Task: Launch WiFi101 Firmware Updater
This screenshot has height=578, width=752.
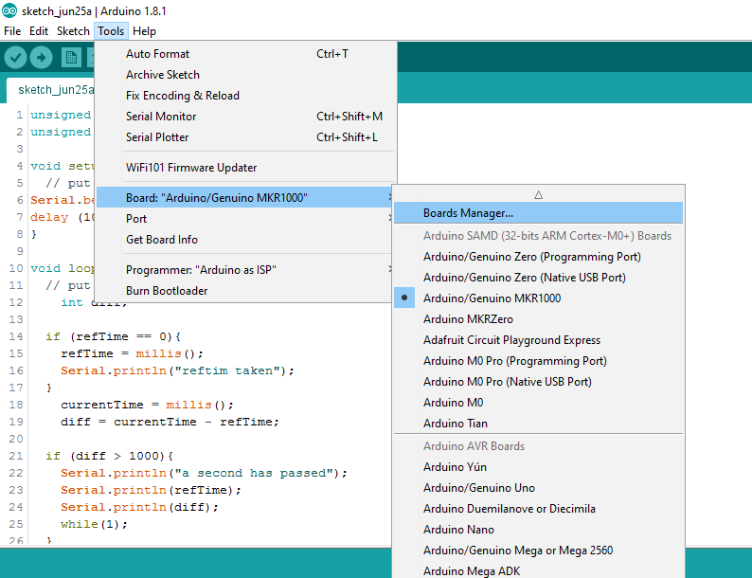Action: click(x=191, y=168)
